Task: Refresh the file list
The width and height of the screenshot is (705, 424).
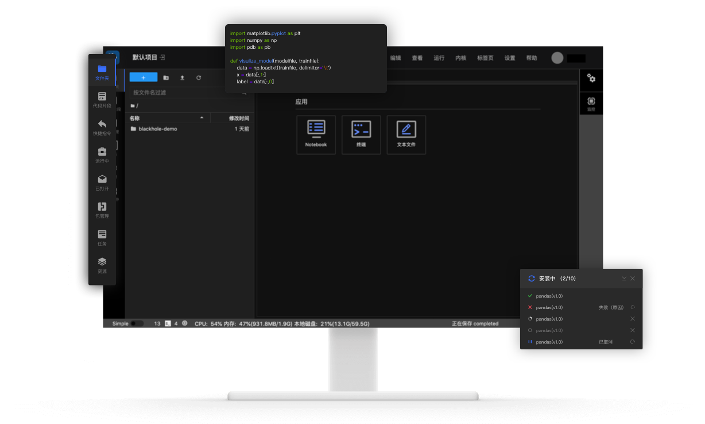Action: pos(198,77)
